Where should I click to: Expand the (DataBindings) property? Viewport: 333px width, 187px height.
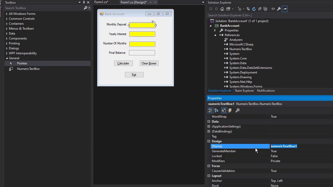209,131
